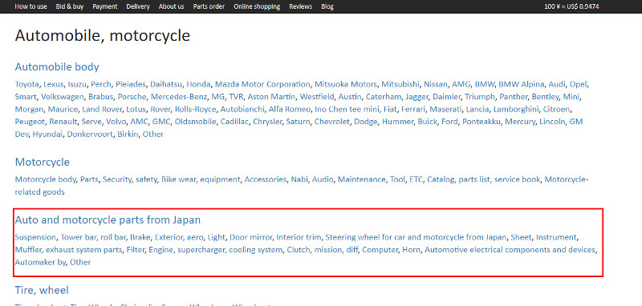Open the Door mirror link
Viewport: 642px width, 306px height.
250,237
